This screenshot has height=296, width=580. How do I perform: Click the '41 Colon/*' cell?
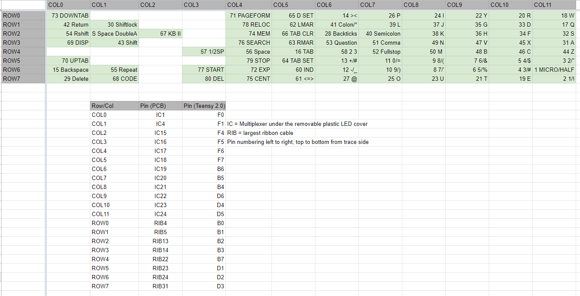click(x=337, y=24)
